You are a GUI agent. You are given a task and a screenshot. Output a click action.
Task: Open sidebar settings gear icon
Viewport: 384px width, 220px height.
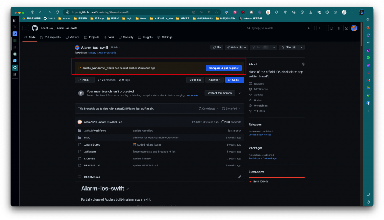(x=368, y=202)
